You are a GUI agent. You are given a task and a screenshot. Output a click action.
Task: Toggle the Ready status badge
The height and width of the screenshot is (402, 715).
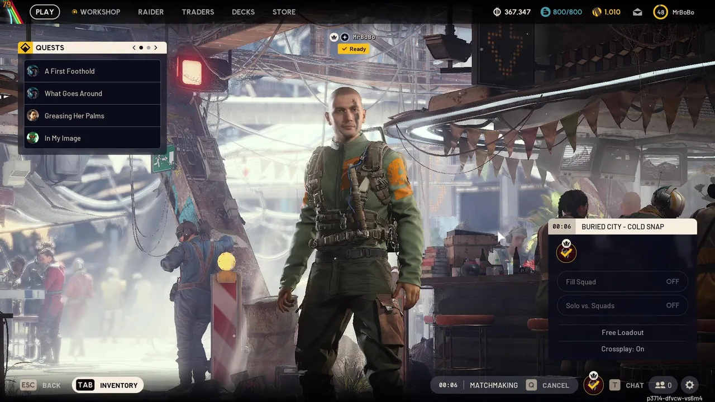pyautogui.click(x=353, y=49)
